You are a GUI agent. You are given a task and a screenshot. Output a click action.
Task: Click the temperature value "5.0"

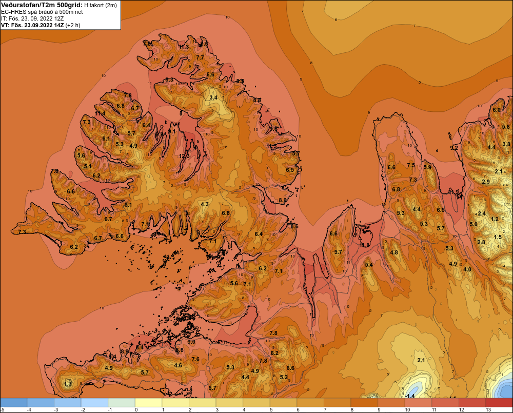(473, 224)
